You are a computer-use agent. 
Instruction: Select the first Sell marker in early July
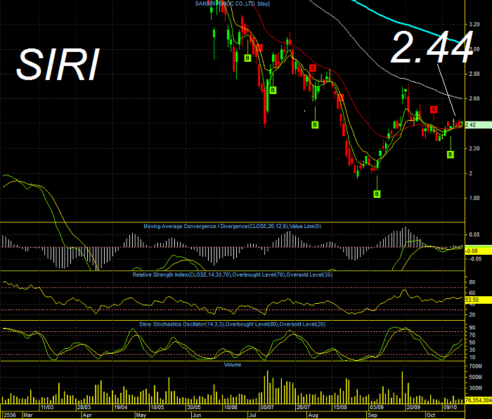pos(259,48)
